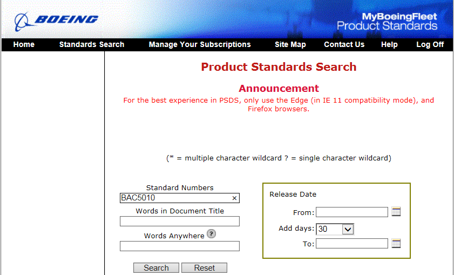Screen dimensions: 454x275
Task: Clear the Standard Numbers field with X
Action: (234, 198)
